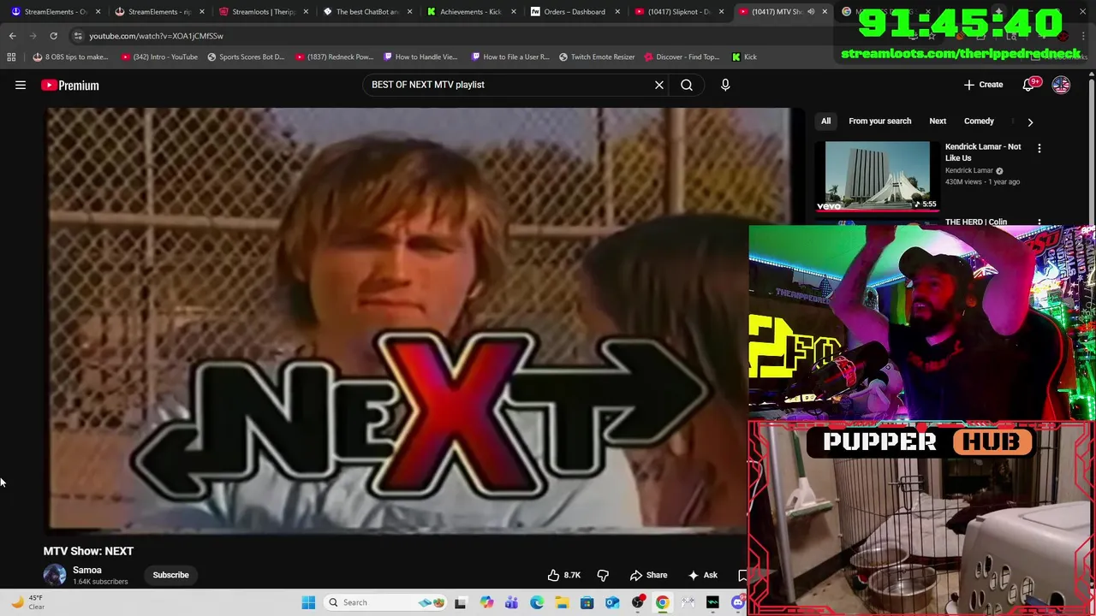This screenshot has height=616, width=1096.
Task: Go to the YouTube Premium home logo
Action: click(x=70, y=85)
